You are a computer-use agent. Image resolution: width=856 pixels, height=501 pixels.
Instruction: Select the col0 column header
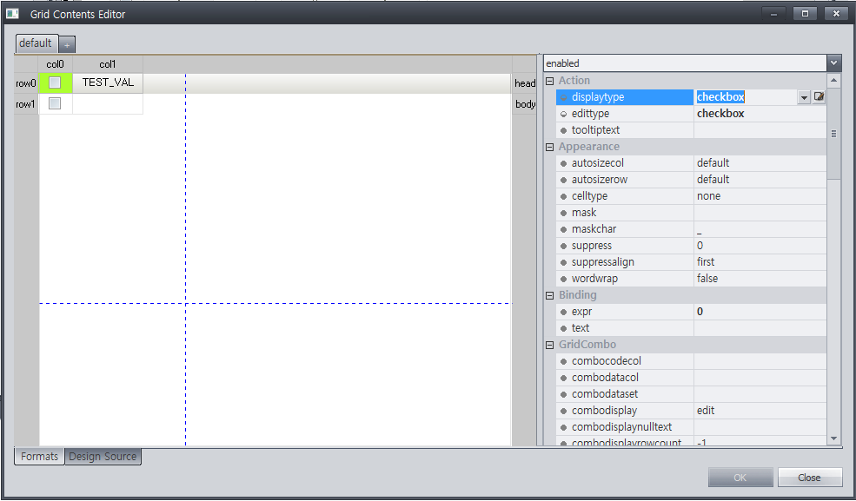(x=55, y=64)
